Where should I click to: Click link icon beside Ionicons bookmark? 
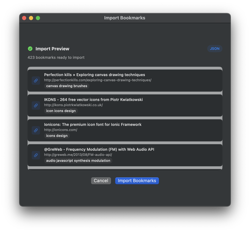pyautogui.click(x=36, y=130)
